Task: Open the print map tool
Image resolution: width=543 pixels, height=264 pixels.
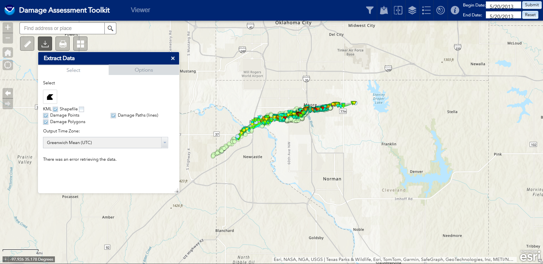Action: [x=63, y=44]
